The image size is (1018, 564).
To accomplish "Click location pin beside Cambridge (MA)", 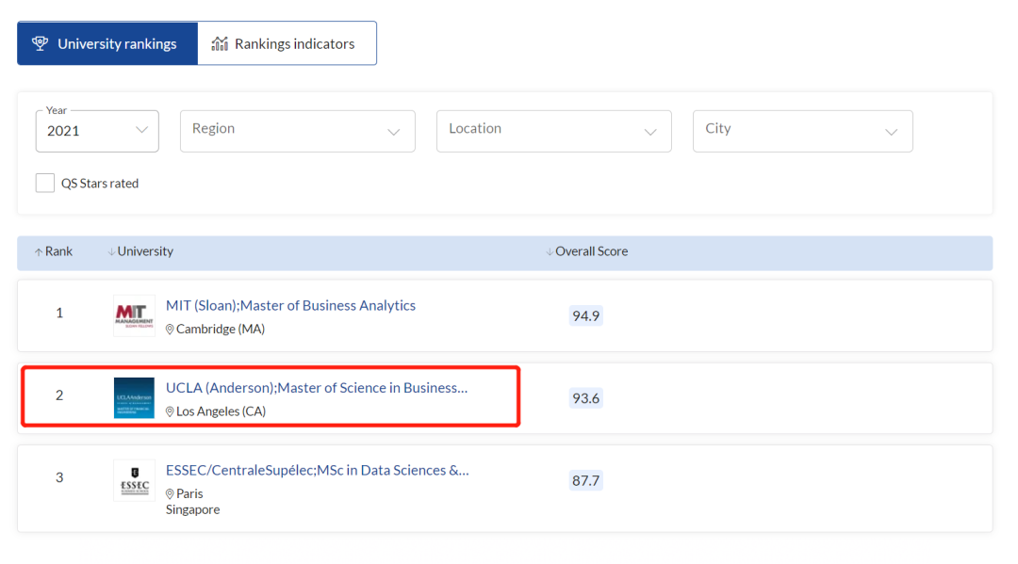I will pos(170,330).
